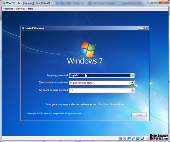Click the optical CD/DVD drive status icon
The image size is (170, 142).
pyautogui.click(x=125, y=138)
